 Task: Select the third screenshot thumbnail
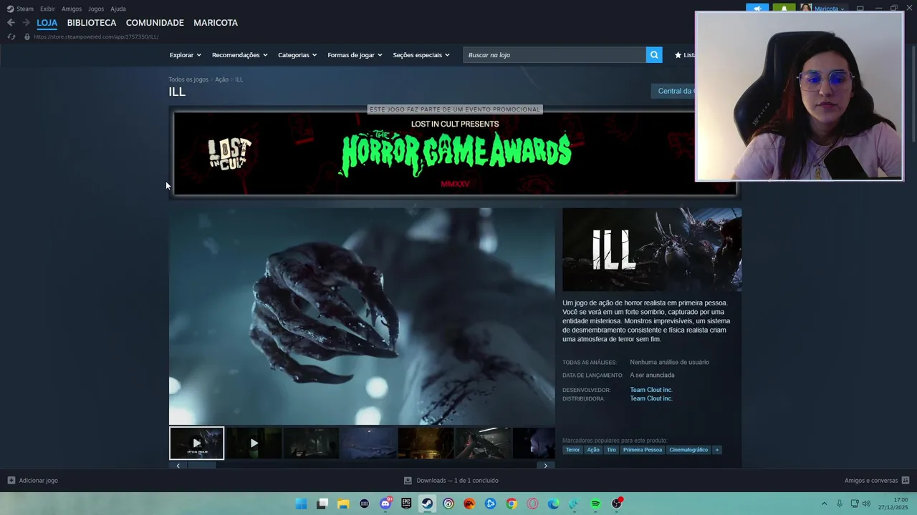point(311,443)
